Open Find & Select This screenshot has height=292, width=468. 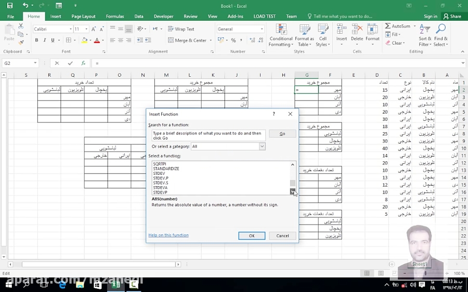(x=441, y=35)
